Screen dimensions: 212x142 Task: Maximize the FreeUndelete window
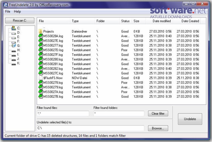[x=193, y=4]
